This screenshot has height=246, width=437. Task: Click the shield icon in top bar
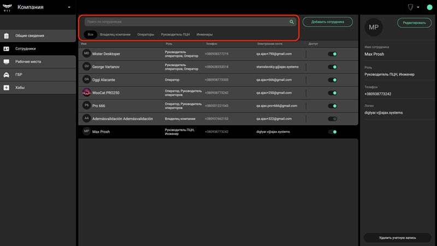coord(411,7)
